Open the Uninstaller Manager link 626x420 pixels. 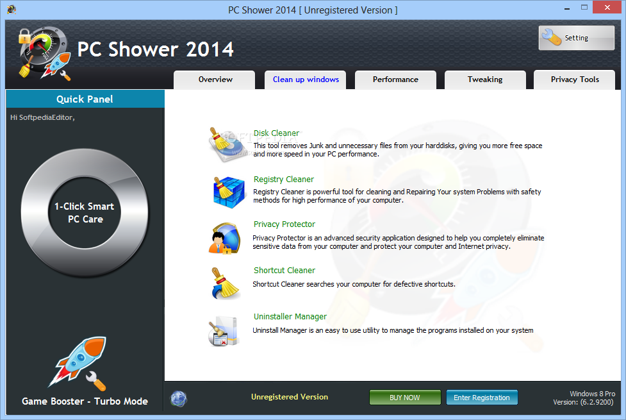pos(290,317)
